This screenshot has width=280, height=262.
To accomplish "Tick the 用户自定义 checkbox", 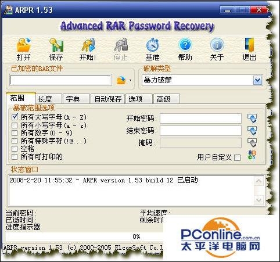I will (238, 157).
